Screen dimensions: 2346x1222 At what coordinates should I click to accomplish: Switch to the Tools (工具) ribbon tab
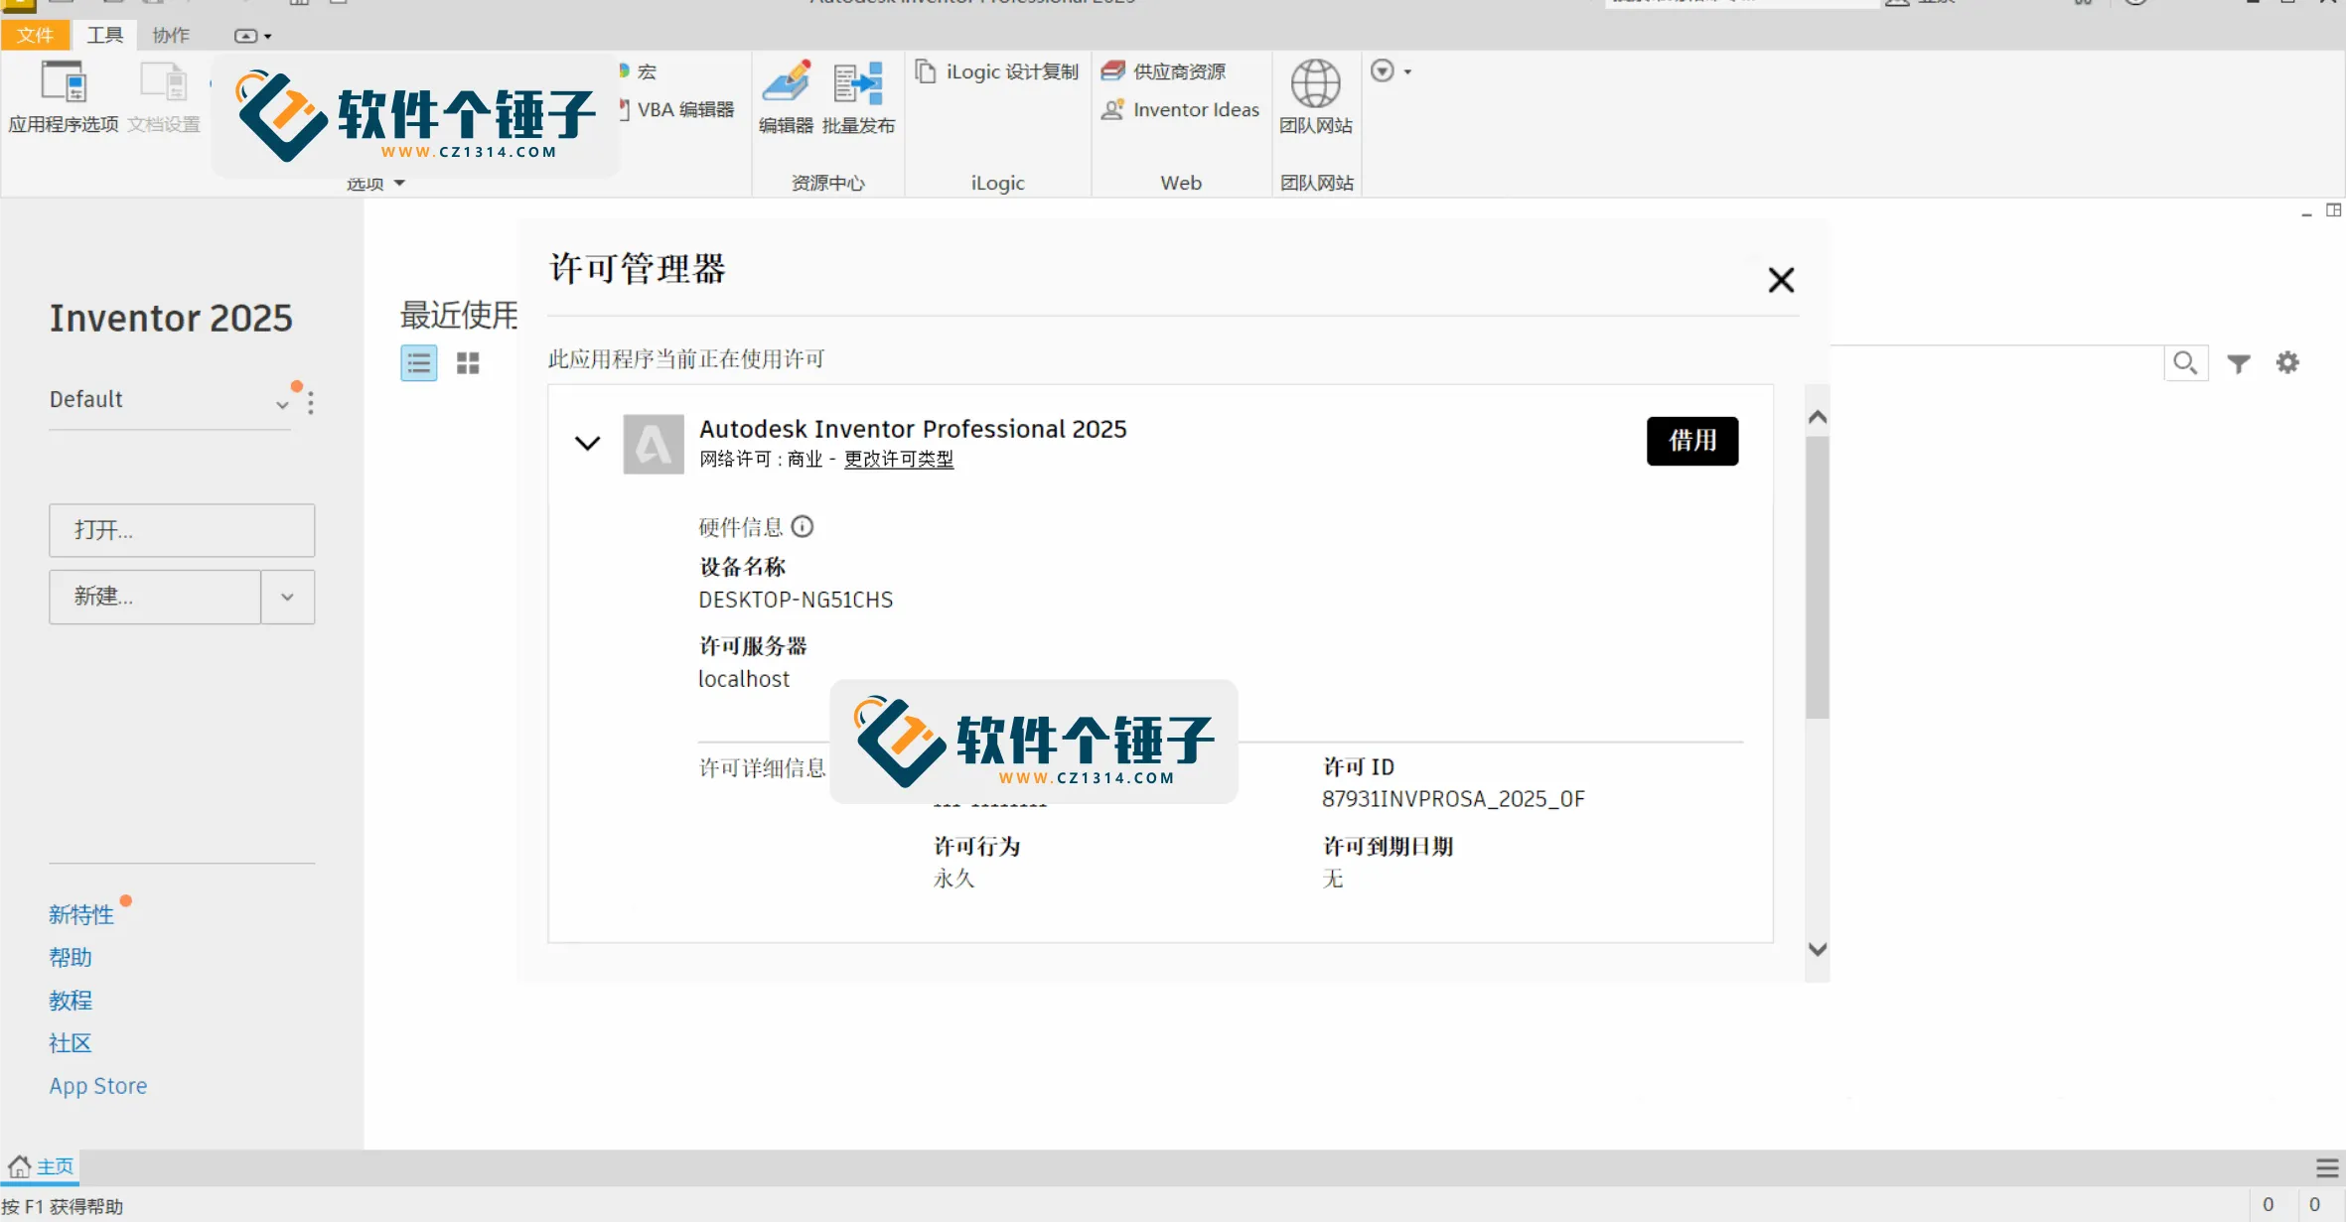[x=105, y=35]
